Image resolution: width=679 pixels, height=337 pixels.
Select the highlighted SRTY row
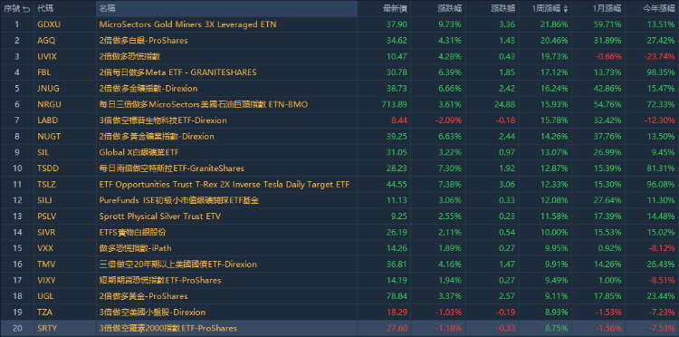(339, 328)
